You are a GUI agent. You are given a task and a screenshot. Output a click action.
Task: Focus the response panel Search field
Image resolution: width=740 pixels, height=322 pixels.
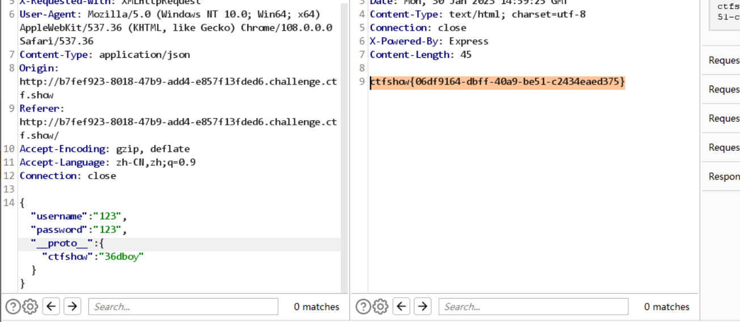(533, 307)
